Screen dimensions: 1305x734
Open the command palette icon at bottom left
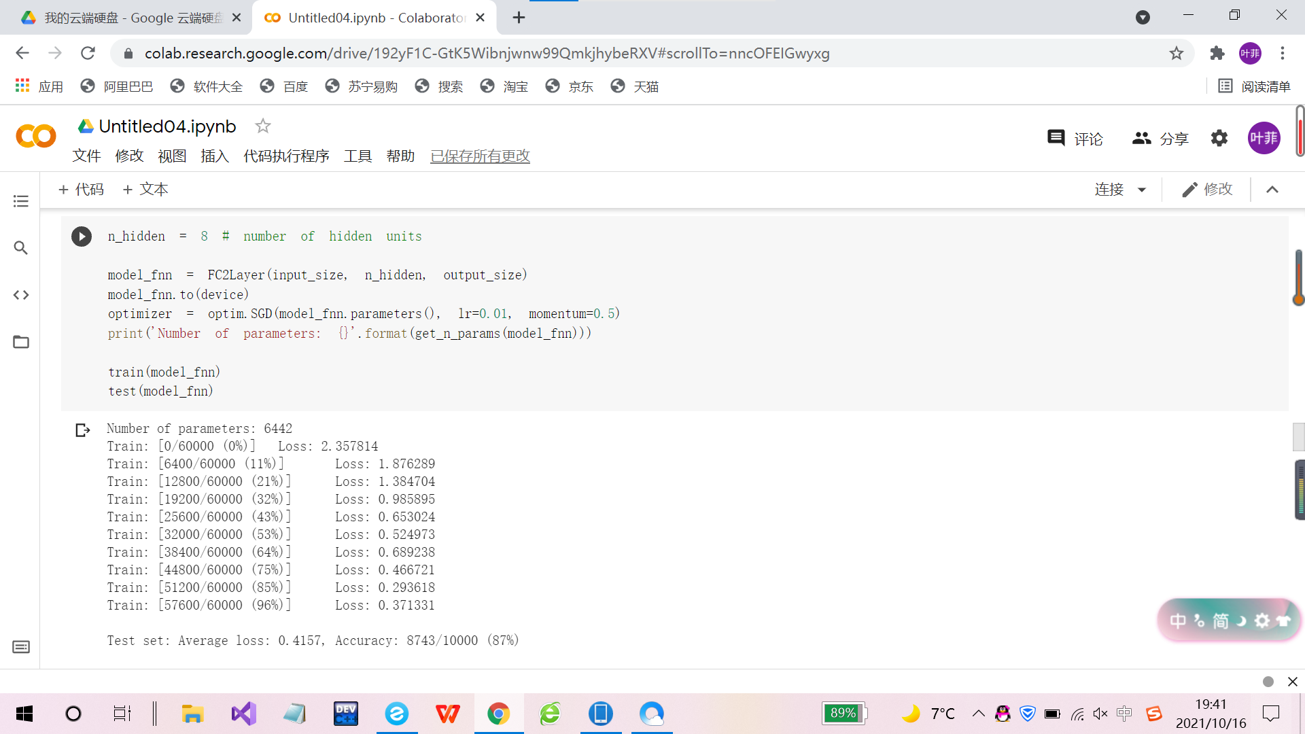point(21,647)
